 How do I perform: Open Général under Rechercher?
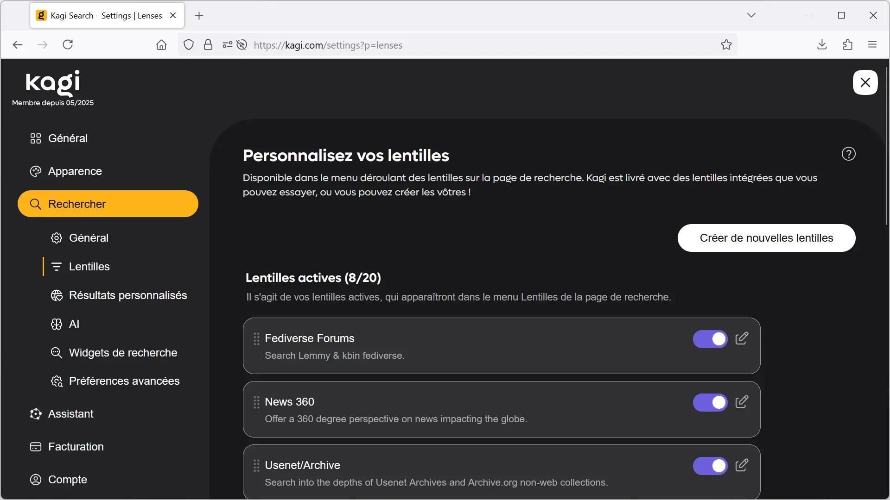click(x=79, y=238)
